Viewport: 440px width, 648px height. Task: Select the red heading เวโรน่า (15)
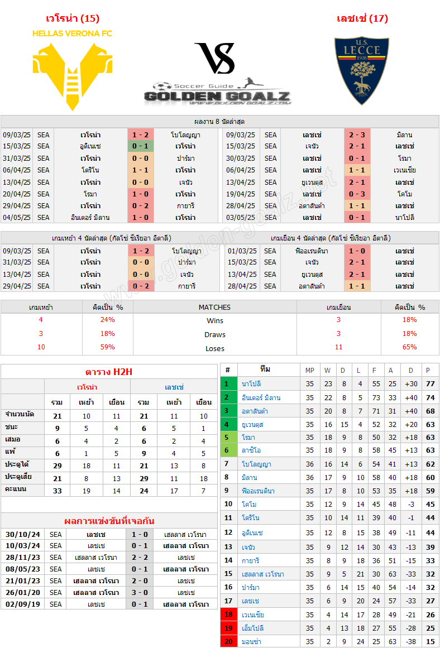(73, 18)
